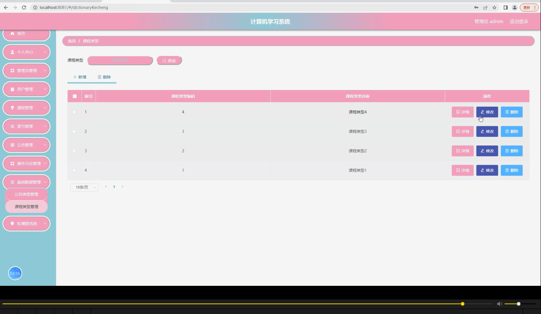The width and height of the screenshot is (541, 314).
Task: Click 管理员 admin user label
Action: [x=489, y=21]
